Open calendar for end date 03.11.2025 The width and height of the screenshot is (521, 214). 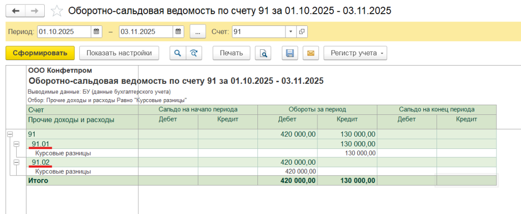[x=178, y=32]
